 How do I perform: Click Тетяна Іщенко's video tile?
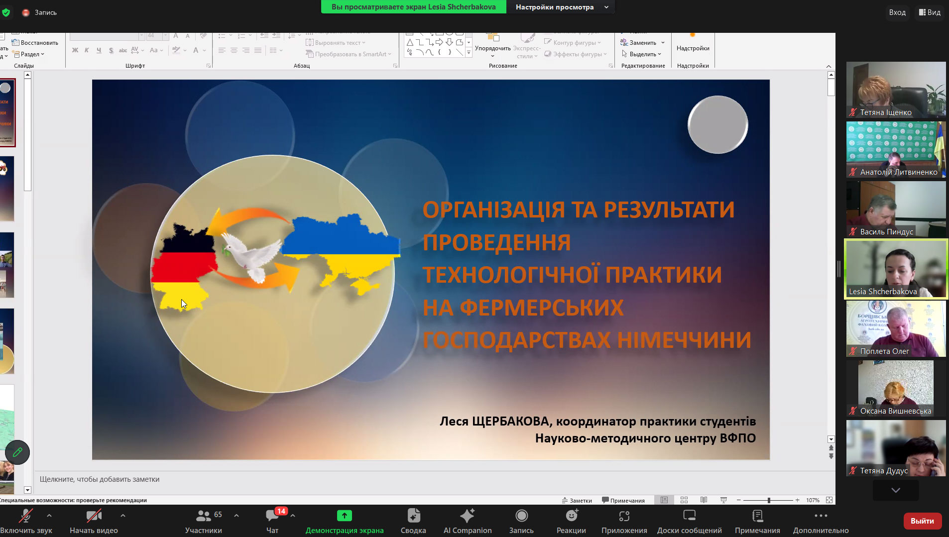(896, 90)
